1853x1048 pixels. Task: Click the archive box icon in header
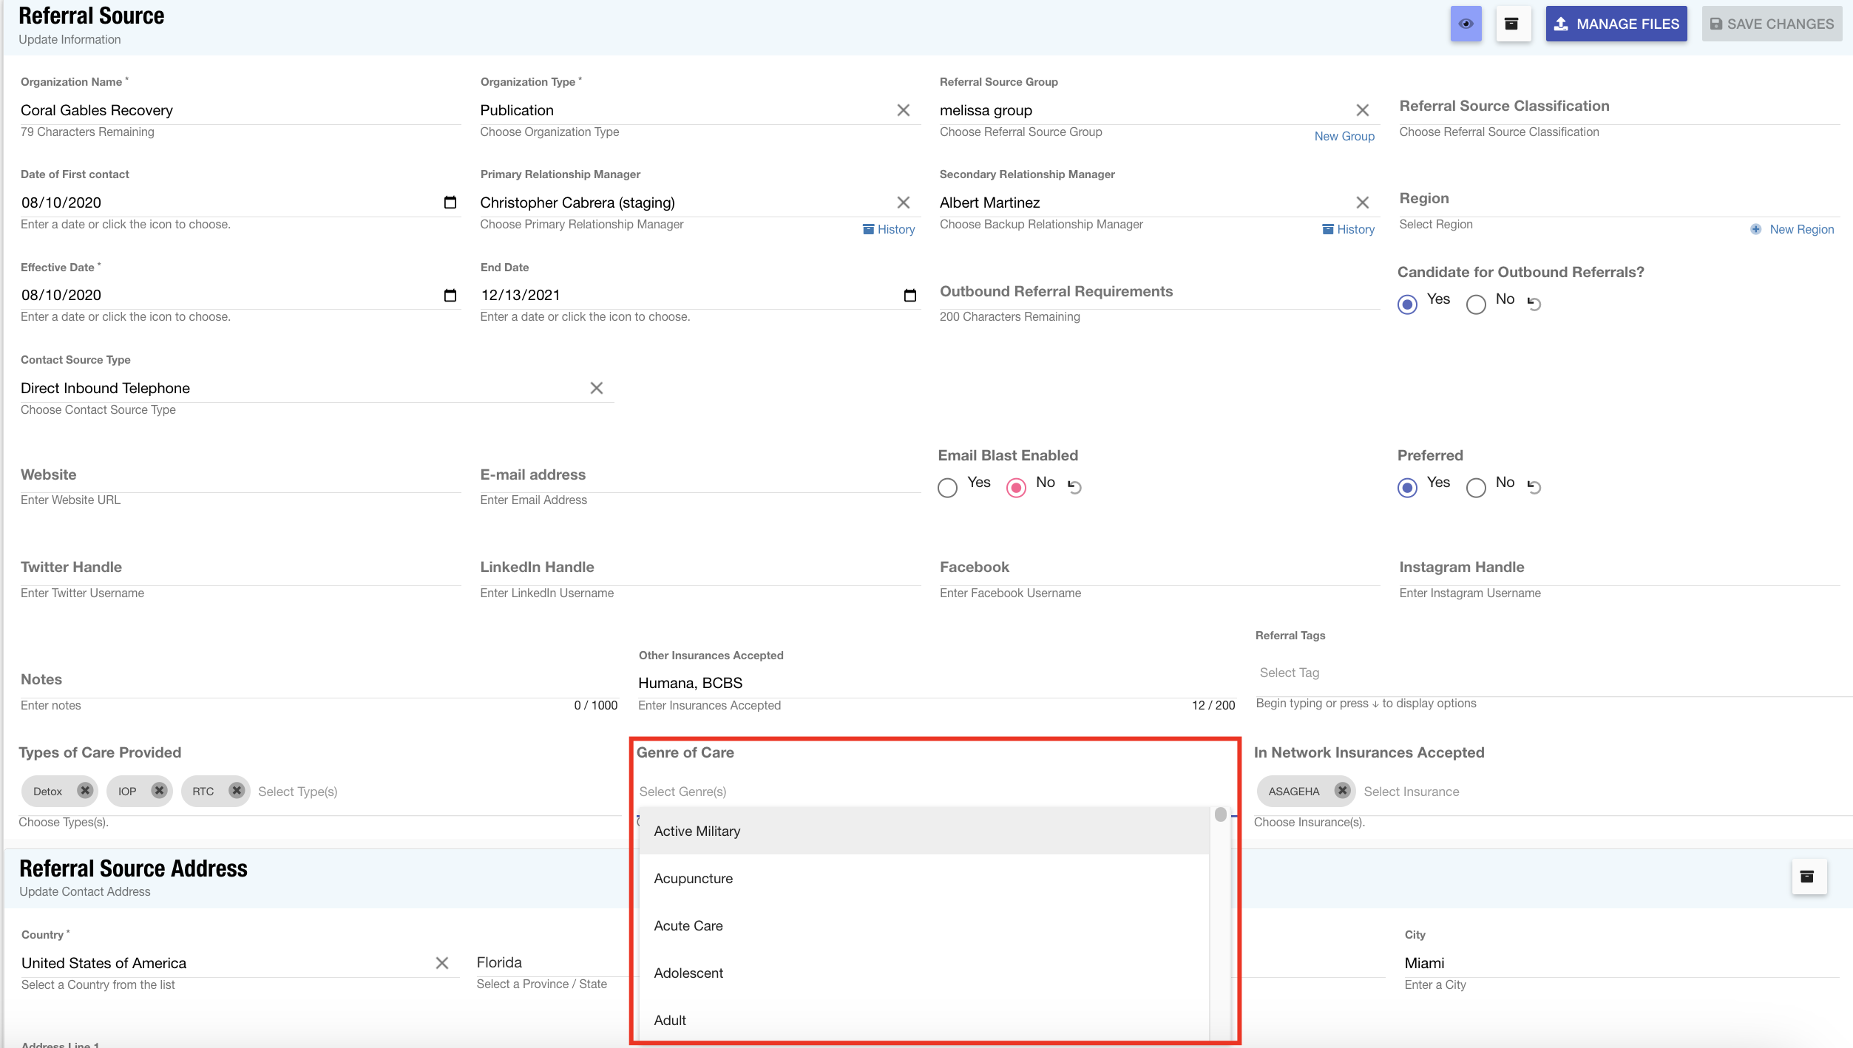tap(1512, 24)
